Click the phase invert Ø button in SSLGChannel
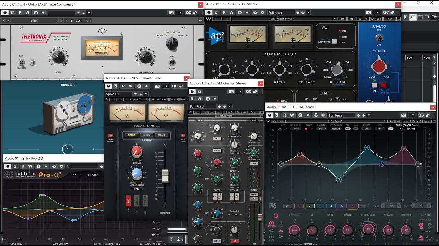Screen dimensions: 439x246 (x=235, y=241)
